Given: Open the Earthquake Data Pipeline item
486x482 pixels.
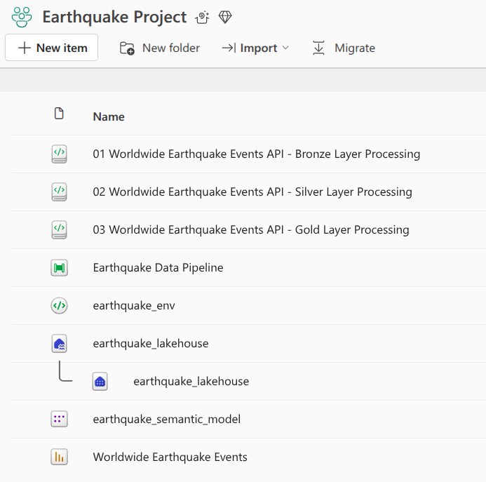Looking at the screenshot, I should (x=158, y=268).
